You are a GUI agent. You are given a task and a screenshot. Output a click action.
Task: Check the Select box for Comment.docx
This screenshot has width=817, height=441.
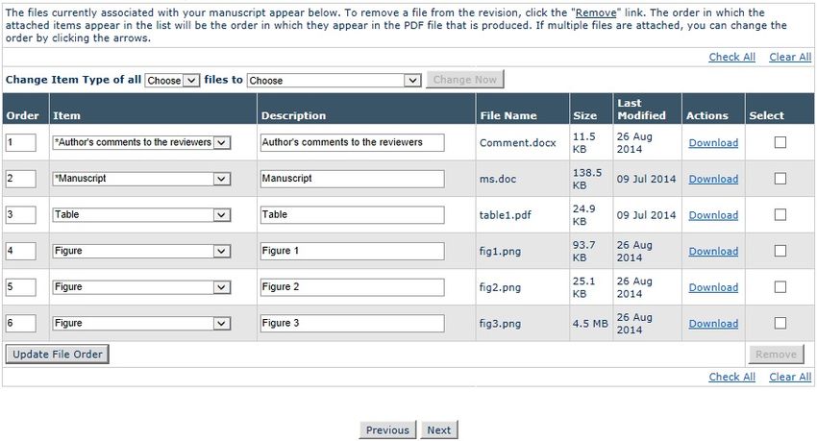(x=780, y=142)
